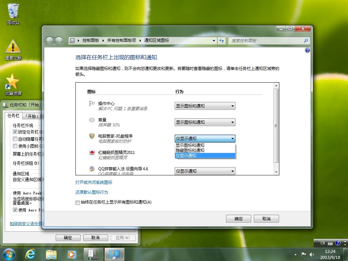Open 如何自定义该任务栏 help link
This screenshot has height=261, width=348.
(x=26, y=224)
